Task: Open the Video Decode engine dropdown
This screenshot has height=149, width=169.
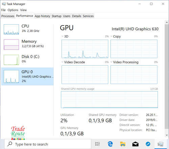Action: click(63, 62)
